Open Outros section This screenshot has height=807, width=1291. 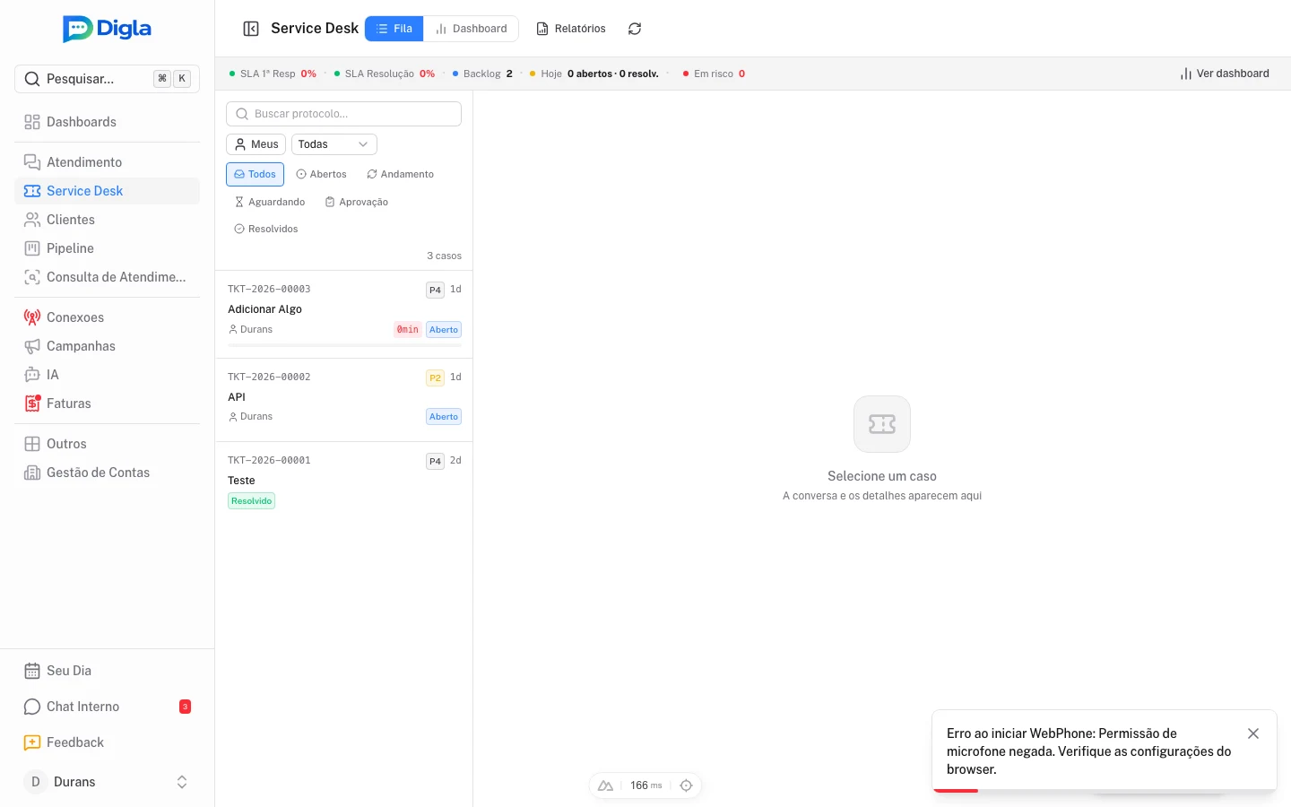(x=108, y=444)
